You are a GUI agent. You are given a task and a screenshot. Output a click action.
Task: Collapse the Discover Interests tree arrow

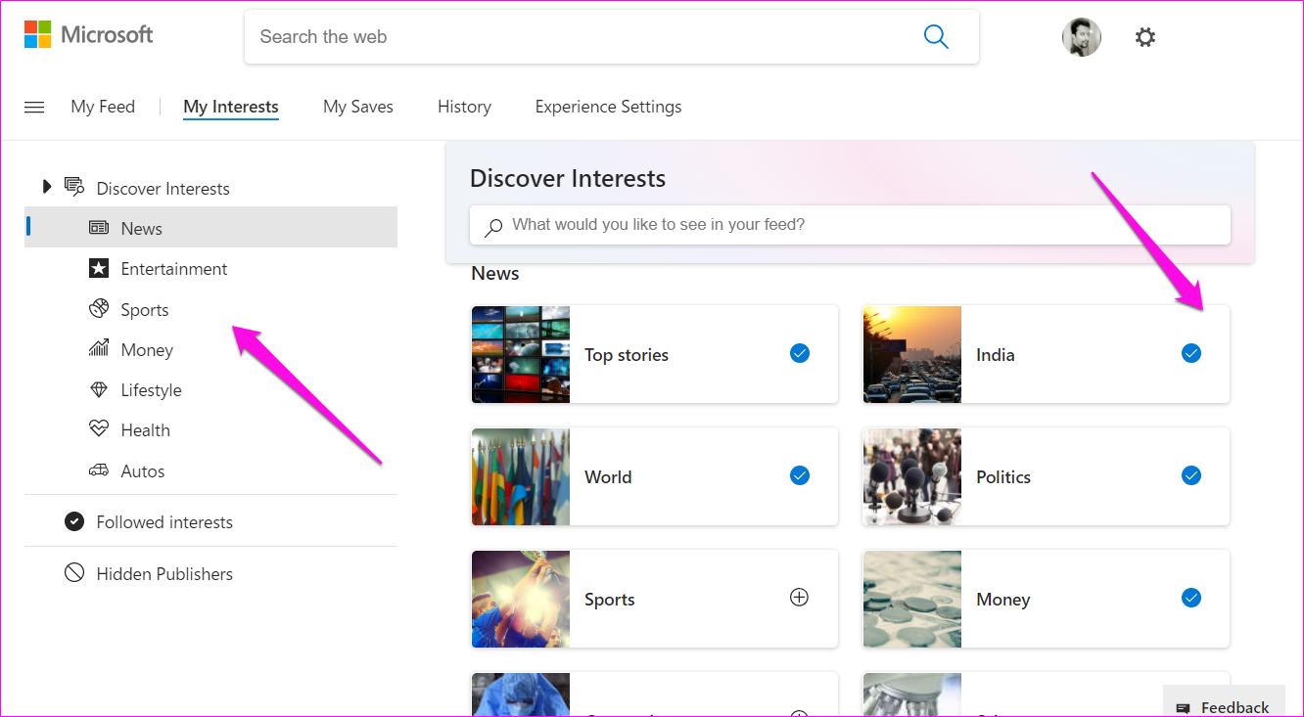point(46,187)
